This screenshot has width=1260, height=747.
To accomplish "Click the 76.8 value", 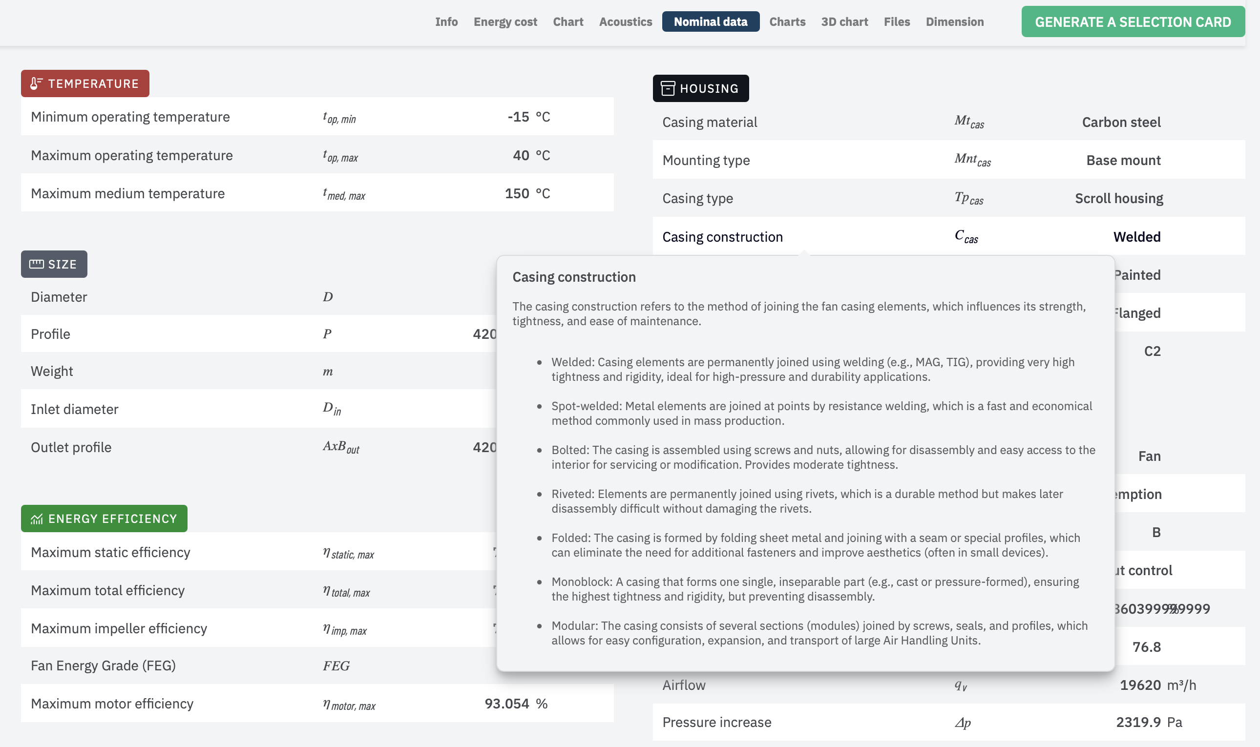I will coord(1146,647).
